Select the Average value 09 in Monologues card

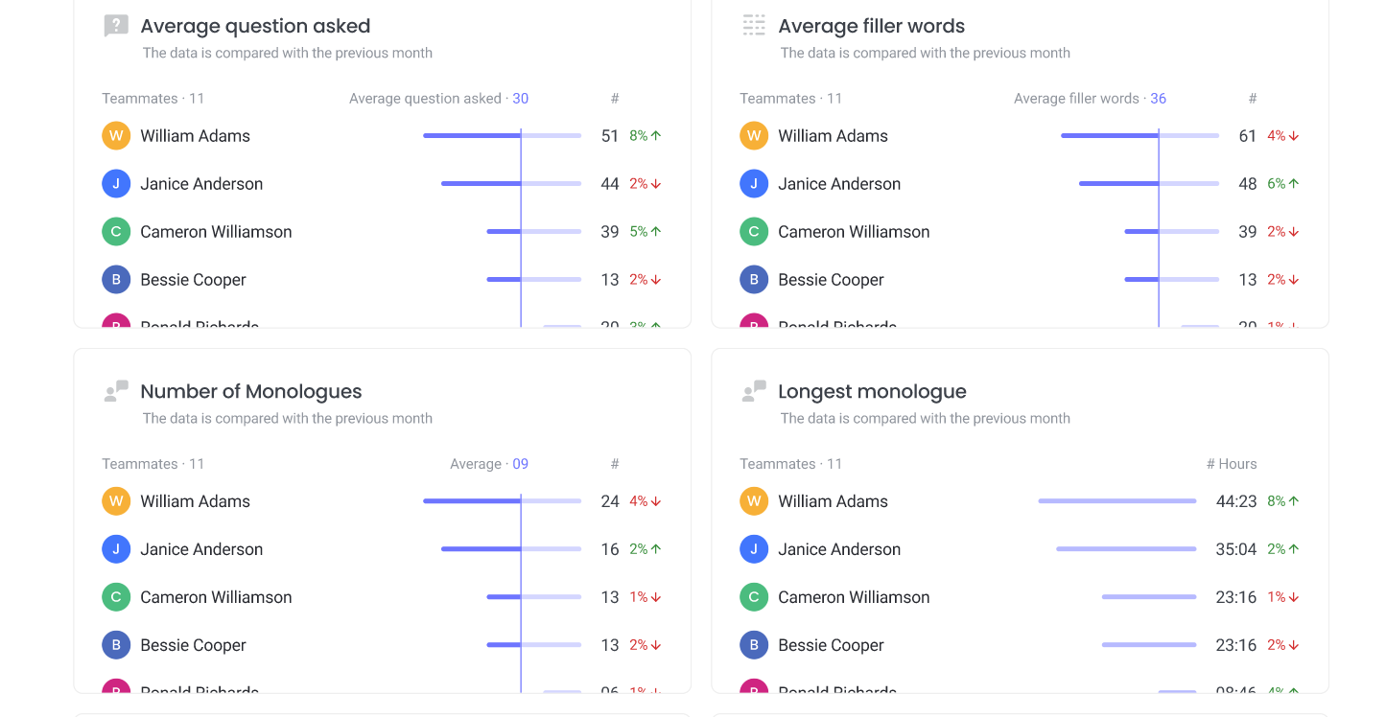click(521, 463)
